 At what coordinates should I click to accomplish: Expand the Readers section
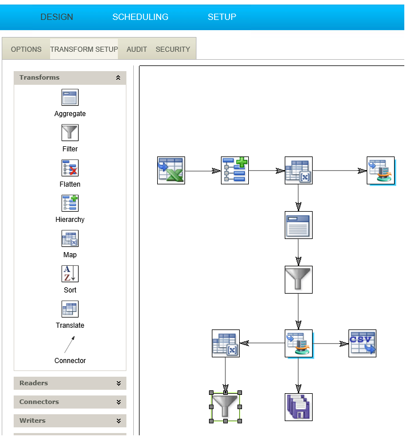(118, 384)
